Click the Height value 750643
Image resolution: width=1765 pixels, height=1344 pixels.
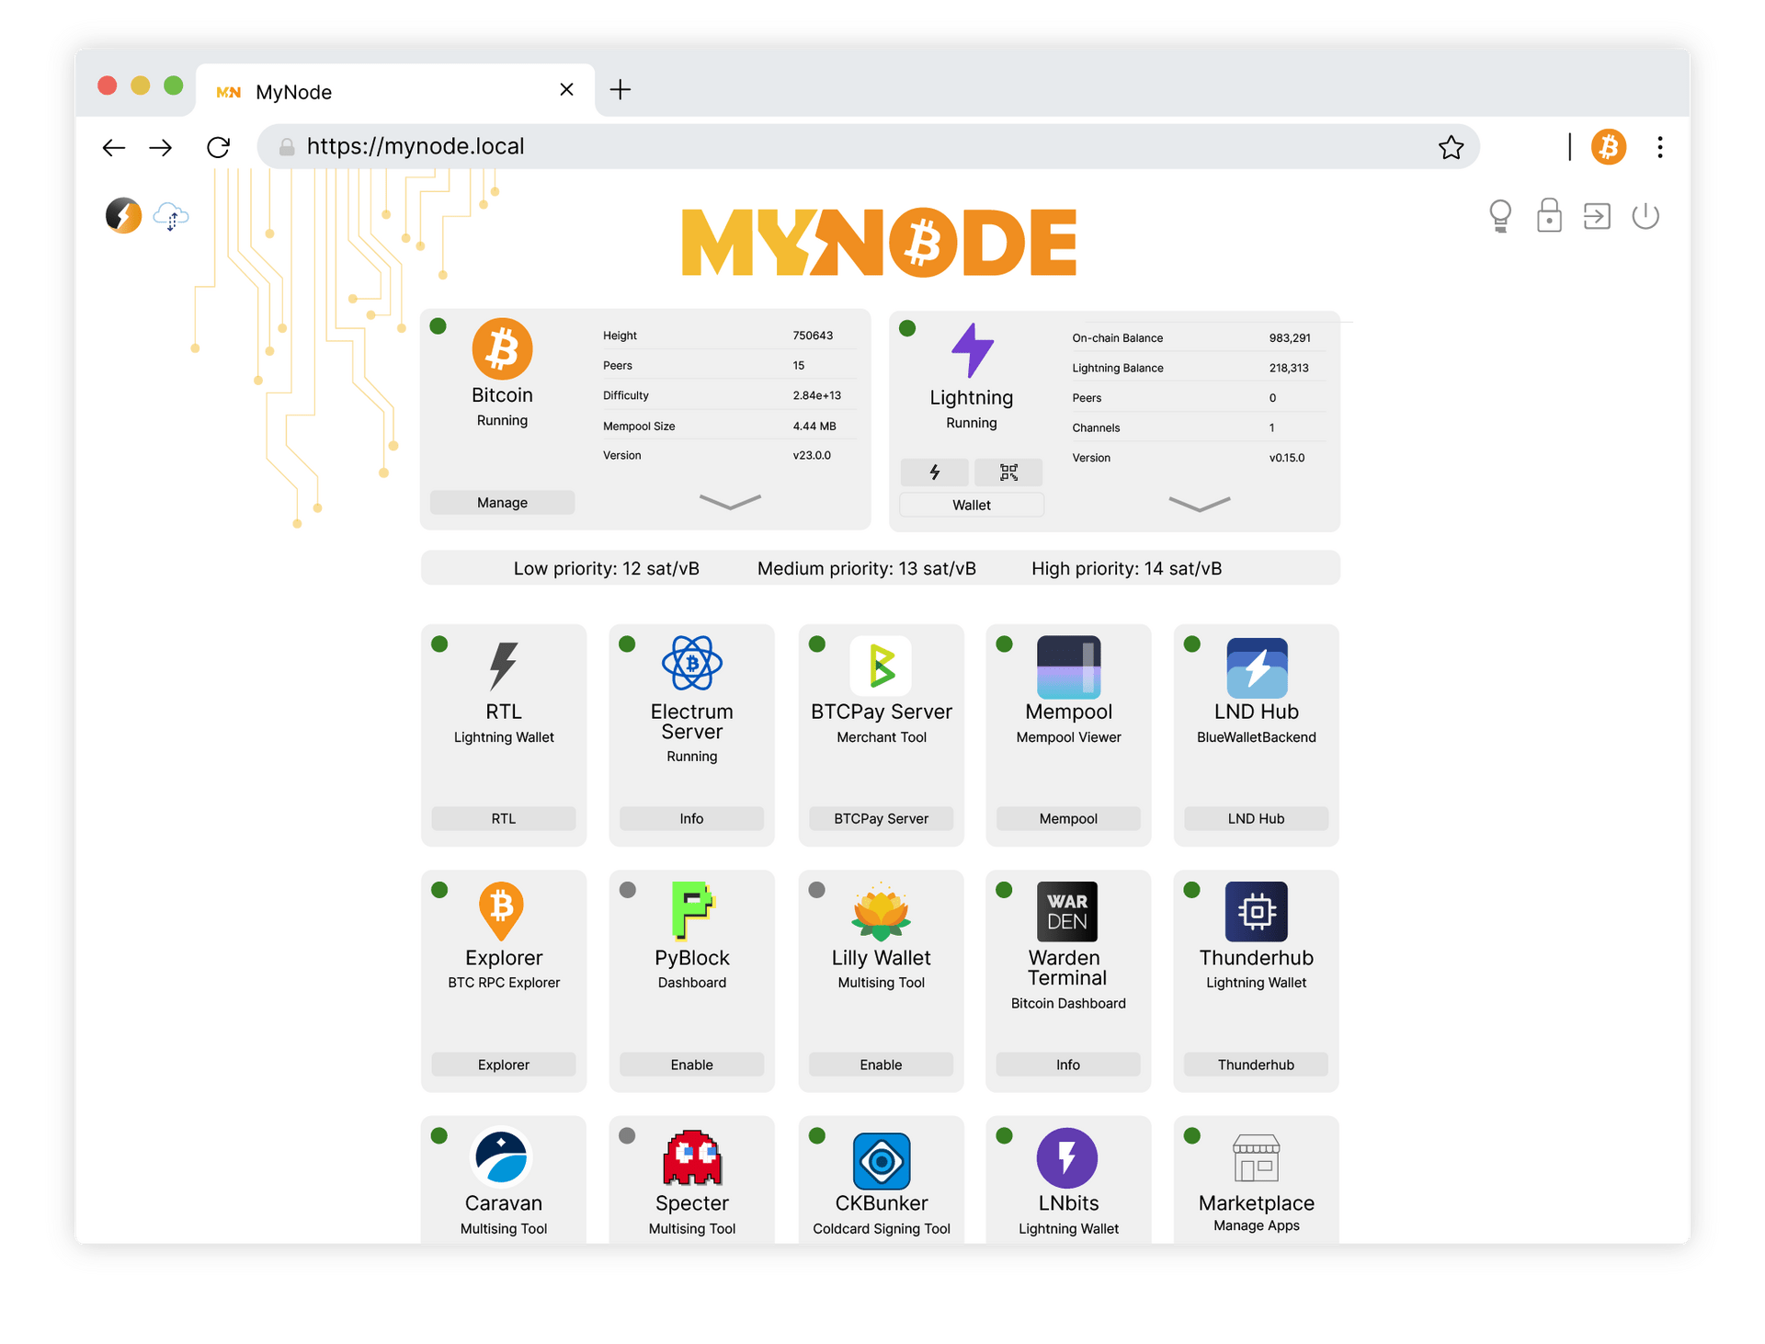click(x=813, y=336)
